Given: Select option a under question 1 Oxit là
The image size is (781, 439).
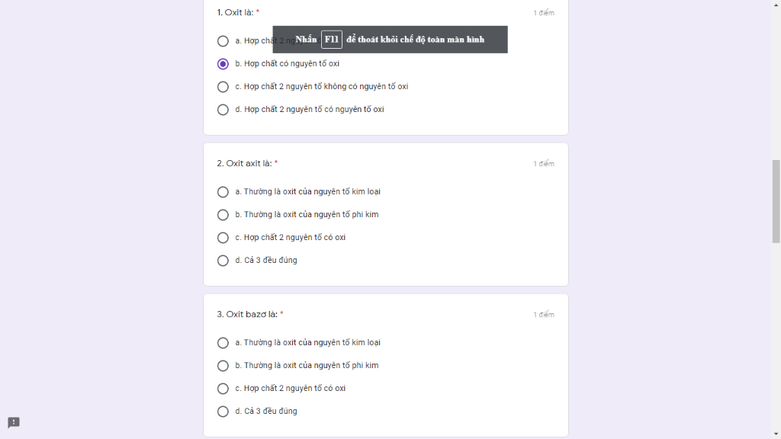Looking at the screenshot, I should coord(223,41).
